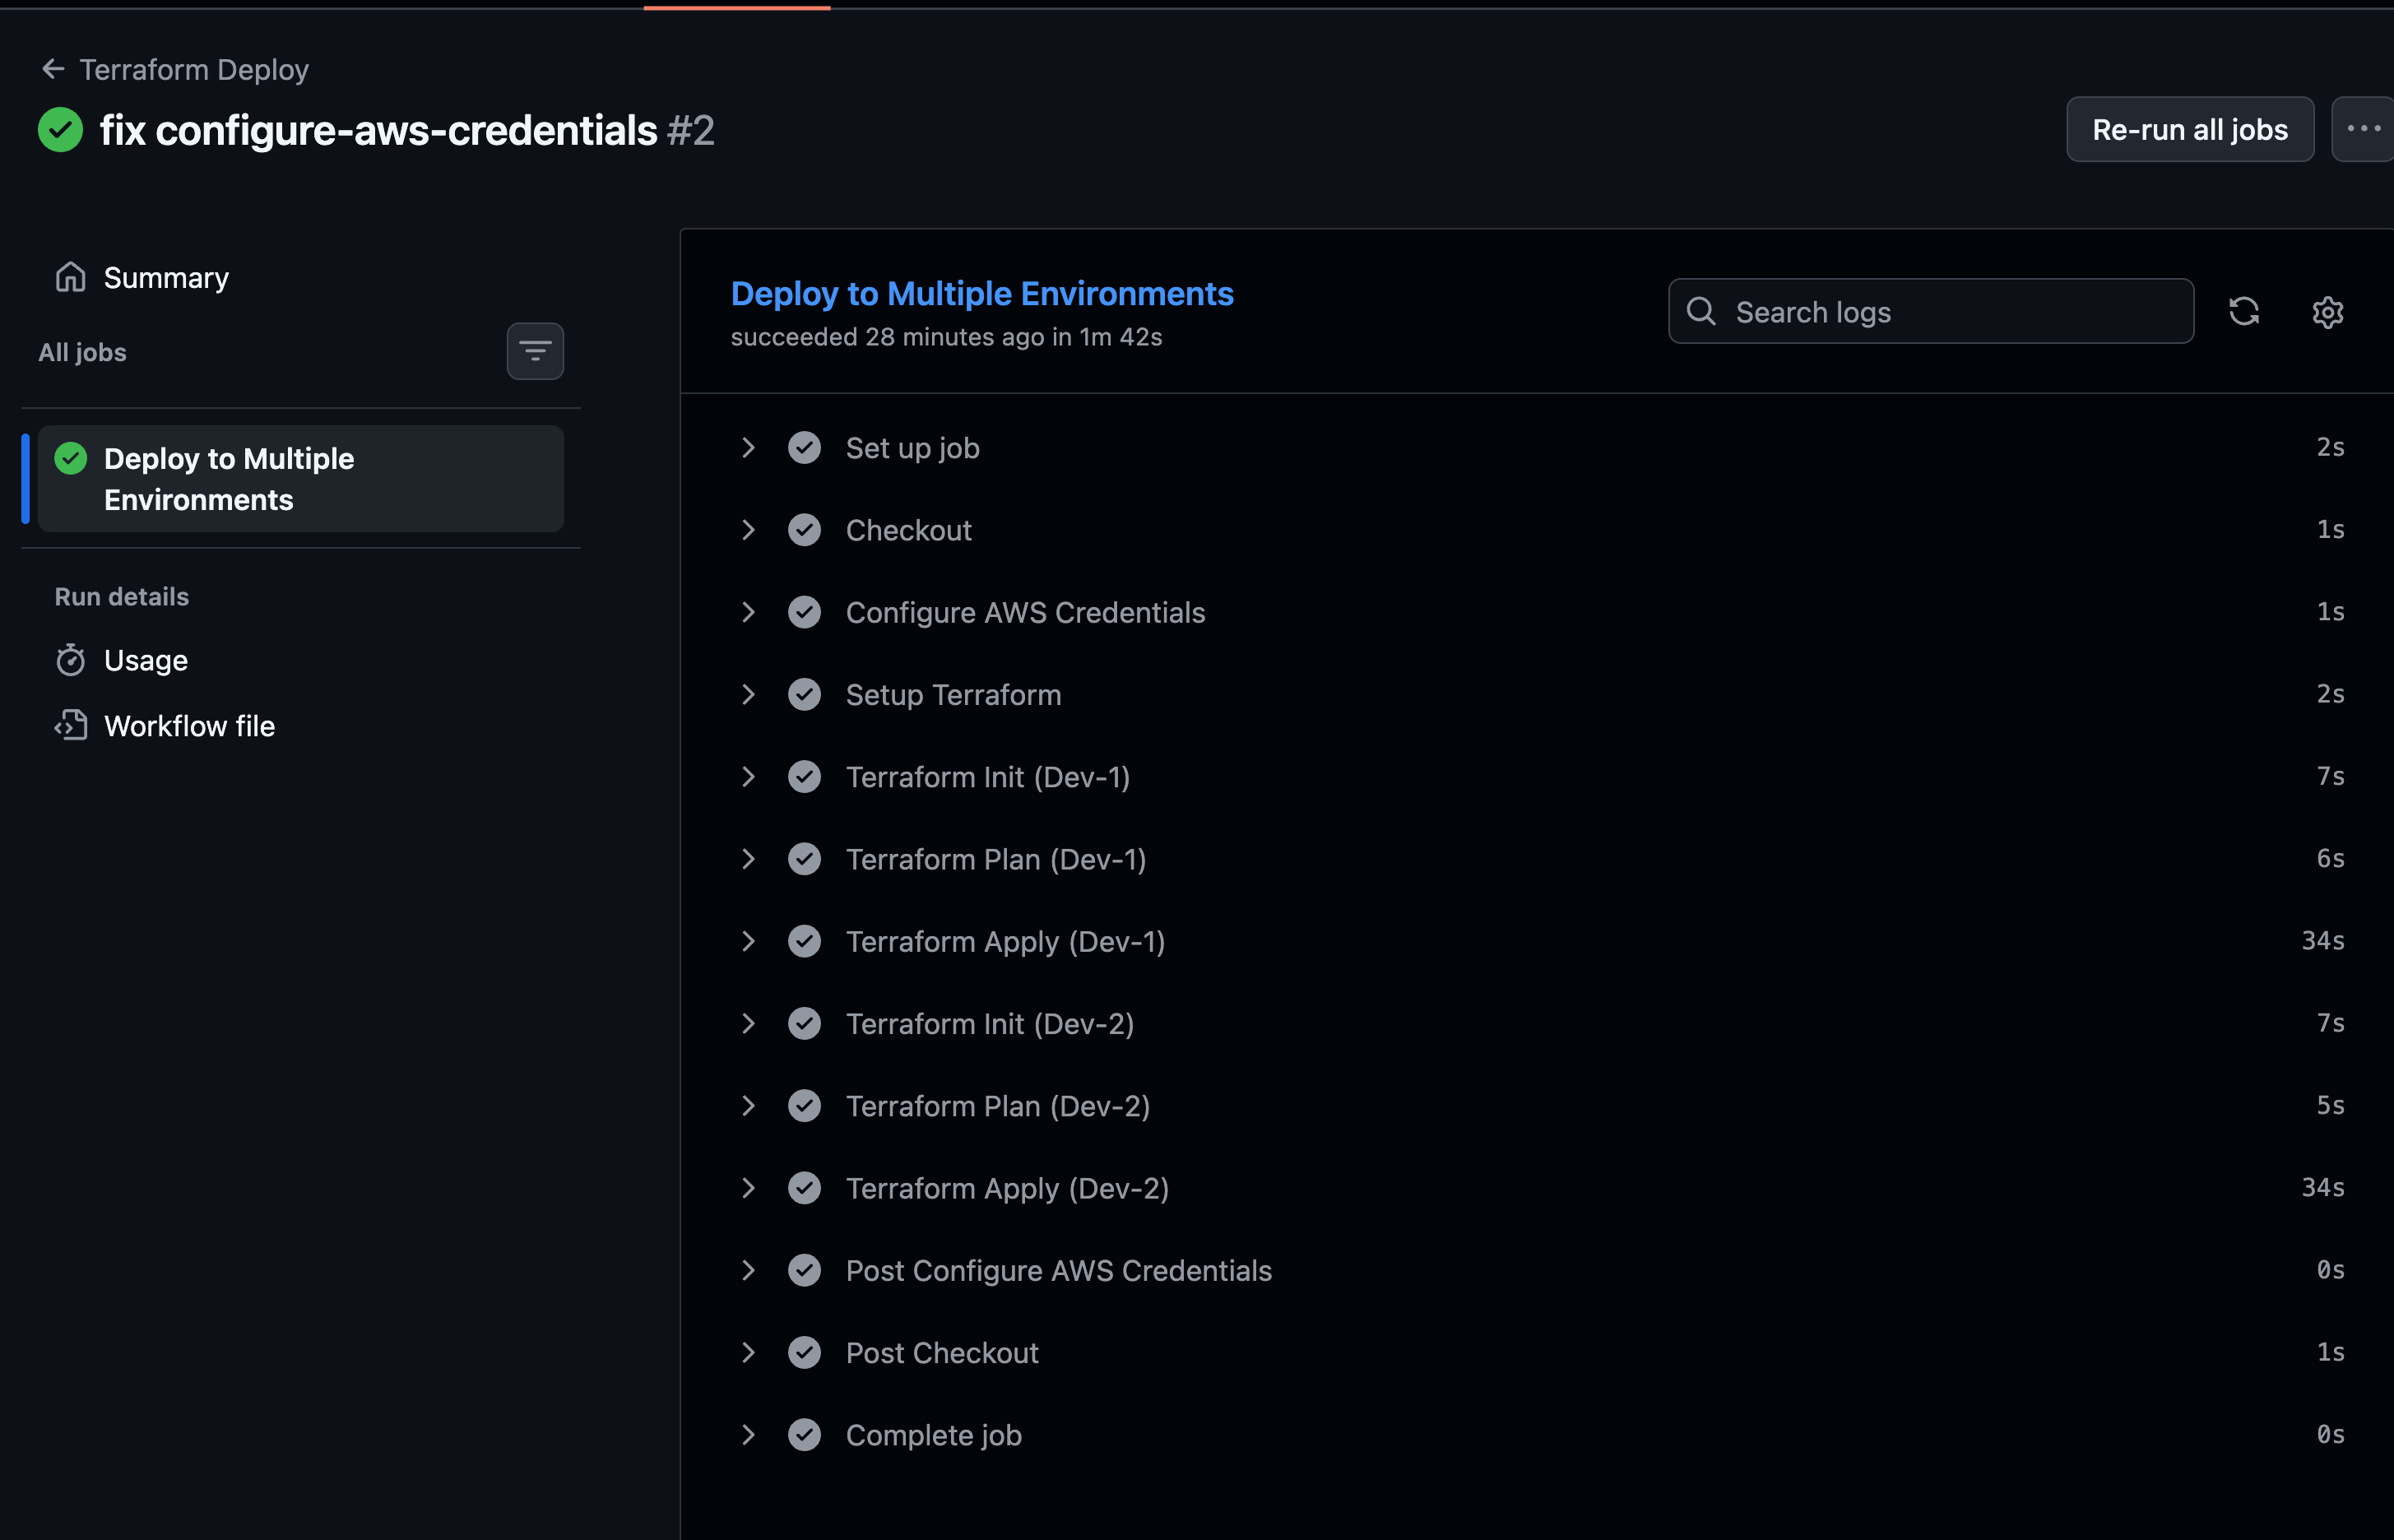Open the log display settings gear
Screen dimensions: 2394x1540
coord(2327,312)
